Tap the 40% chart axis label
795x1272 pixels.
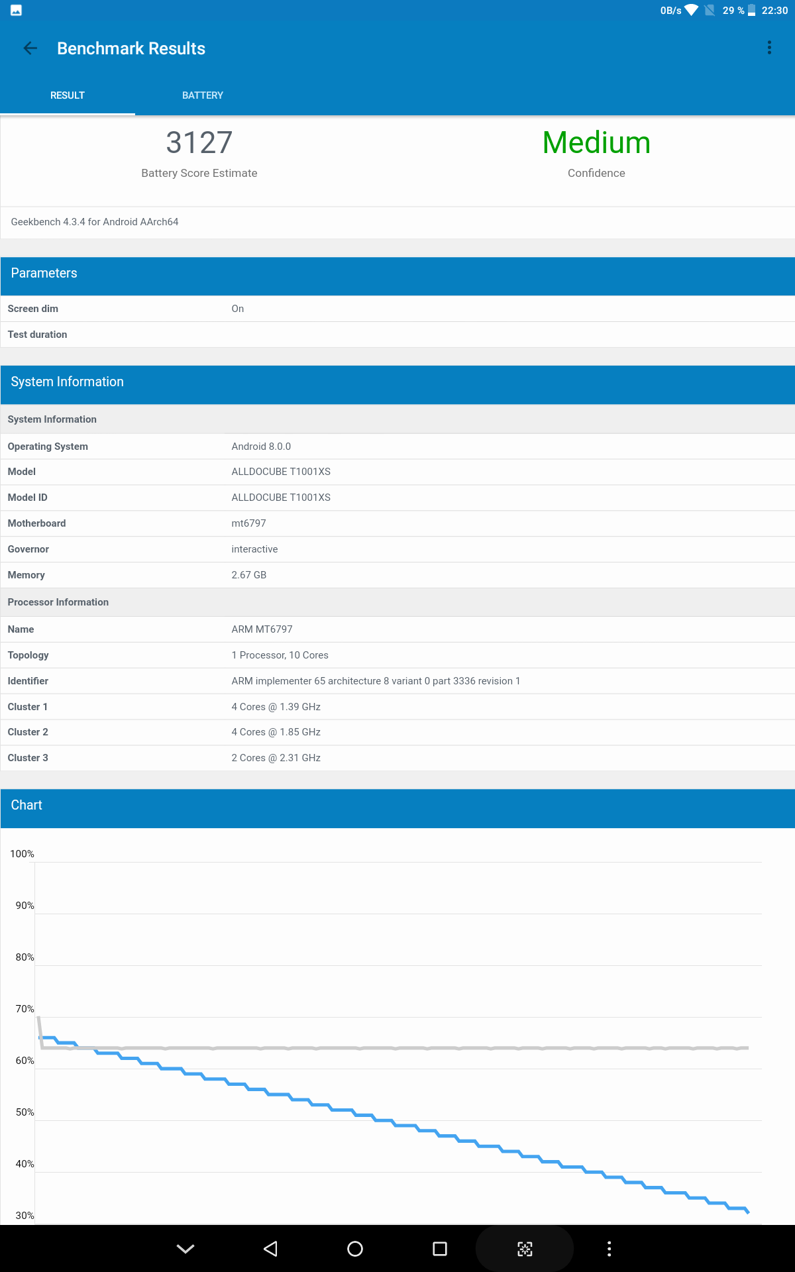(x=25, y=1164)
